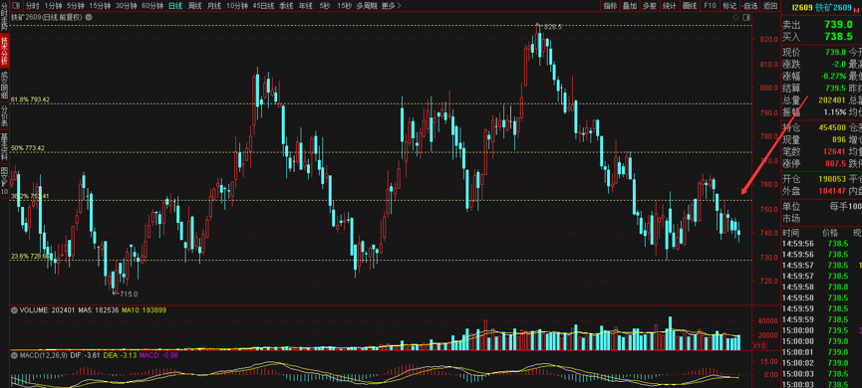862x388 pixels.
Task: Select the 10分钟 period
Action: pyautogui.click(x=237, y=6)
